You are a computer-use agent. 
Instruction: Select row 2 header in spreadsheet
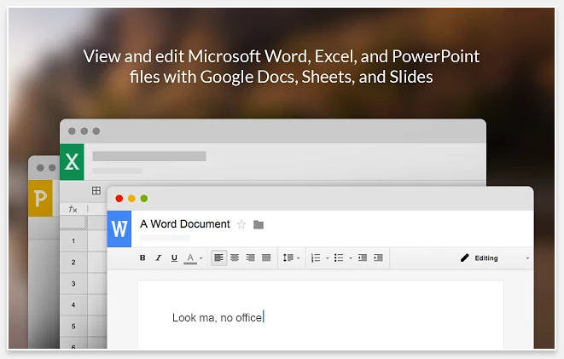pyautogui.click(x=73, y=262)
